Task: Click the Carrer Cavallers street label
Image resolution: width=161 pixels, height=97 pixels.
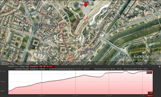Action: click(x=65, y=45)
